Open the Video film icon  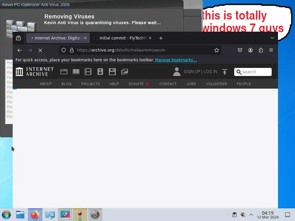coord(88,72)
